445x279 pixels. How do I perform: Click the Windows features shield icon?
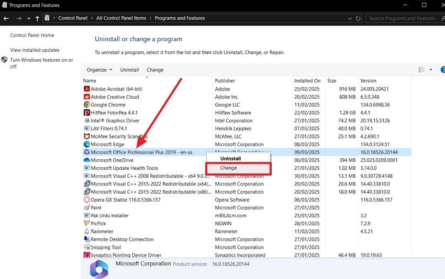pyautogui.click(x=4, y=60)
